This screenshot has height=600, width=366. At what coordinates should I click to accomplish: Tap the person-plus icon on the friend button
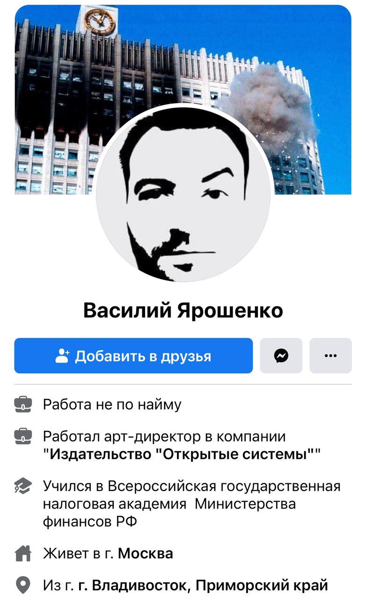pos(62,356)
